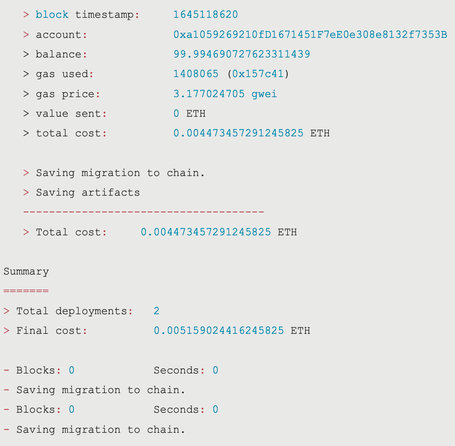The image size is (455, 446).
Task: Click the "block timestamp" label
Action: [x=85, y=15]
